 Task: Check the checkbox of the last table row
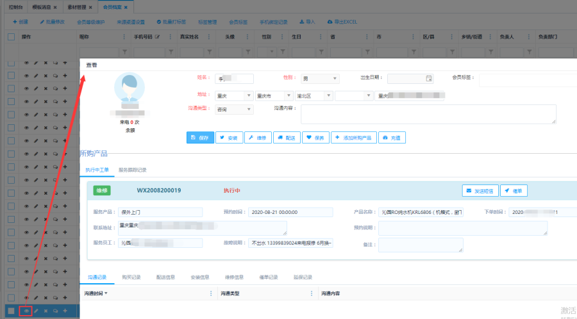coord(11,311)
